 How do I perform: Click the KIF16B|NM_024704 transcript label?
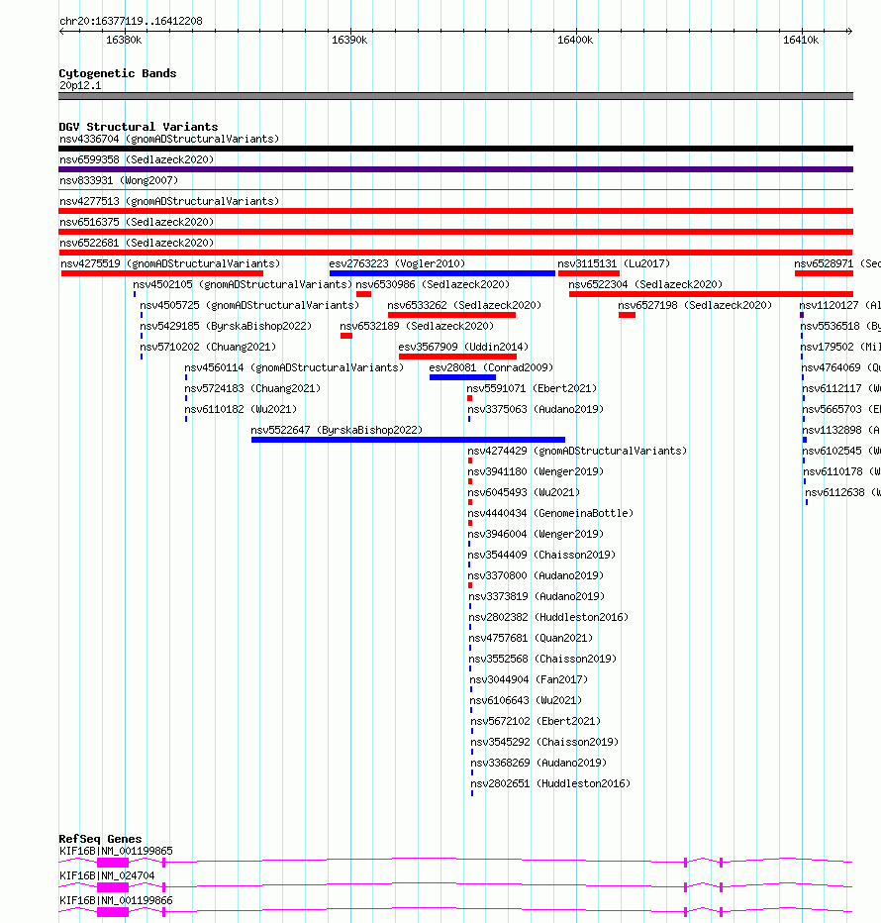(x=107, y=875)
